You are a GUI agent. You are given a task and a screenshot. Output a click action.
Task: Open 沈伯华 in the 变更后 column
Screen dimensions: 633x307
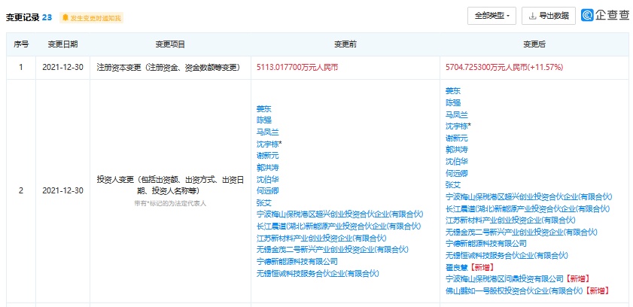pos(456,162)
